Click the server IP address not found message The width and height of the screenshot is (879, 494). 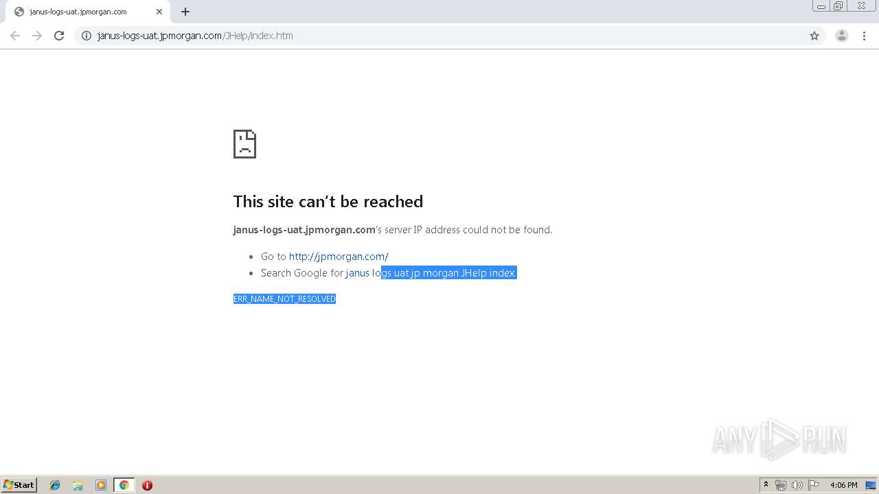click(393, 230)
